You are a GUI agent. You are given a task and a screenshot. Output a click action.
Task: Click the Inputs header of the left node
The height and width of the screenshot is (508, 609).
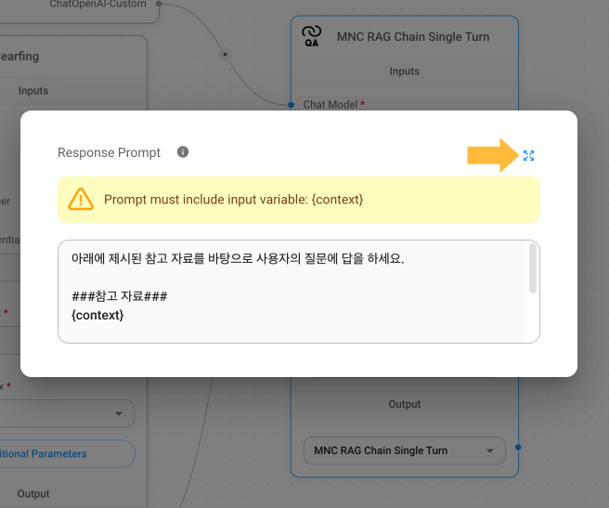[33, 91]
